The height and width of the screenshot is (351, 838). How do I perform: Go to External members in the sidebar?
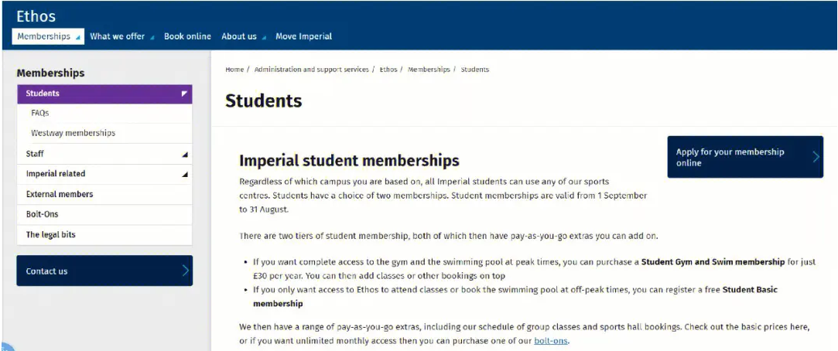[60, 194]
